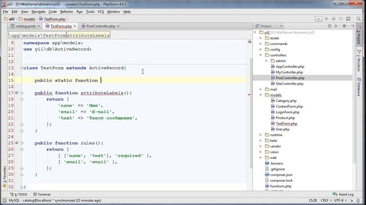This screenshot has width=366, height=205.
Task: Open PostController.php in the project tree
Action: 290,78
